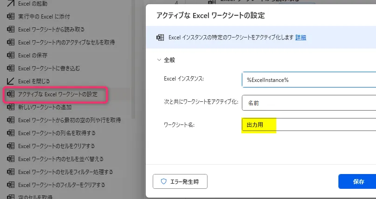Click the 実行中の Excel に添付 icon
The height and width of the screenshot is (199, 376).
[10, 16]
